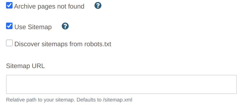Disable the Use Sitemap checkbox
Viewport: 242px width, 105px height.
click(x=9, y=26)
